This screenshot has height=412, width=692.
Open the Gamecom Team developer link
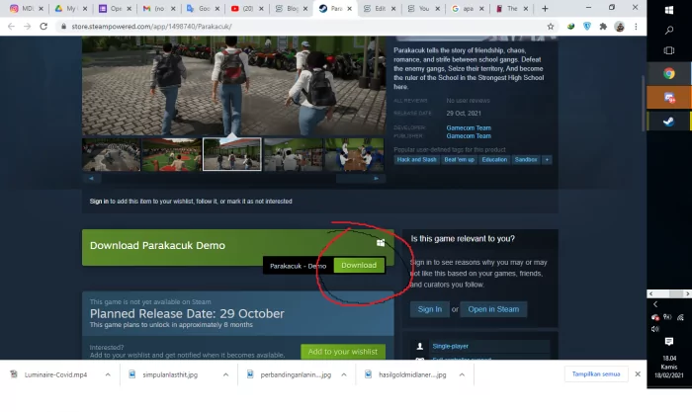(469, 127)
